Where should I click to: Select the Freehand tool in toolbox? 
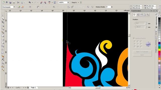click(3, 29)
